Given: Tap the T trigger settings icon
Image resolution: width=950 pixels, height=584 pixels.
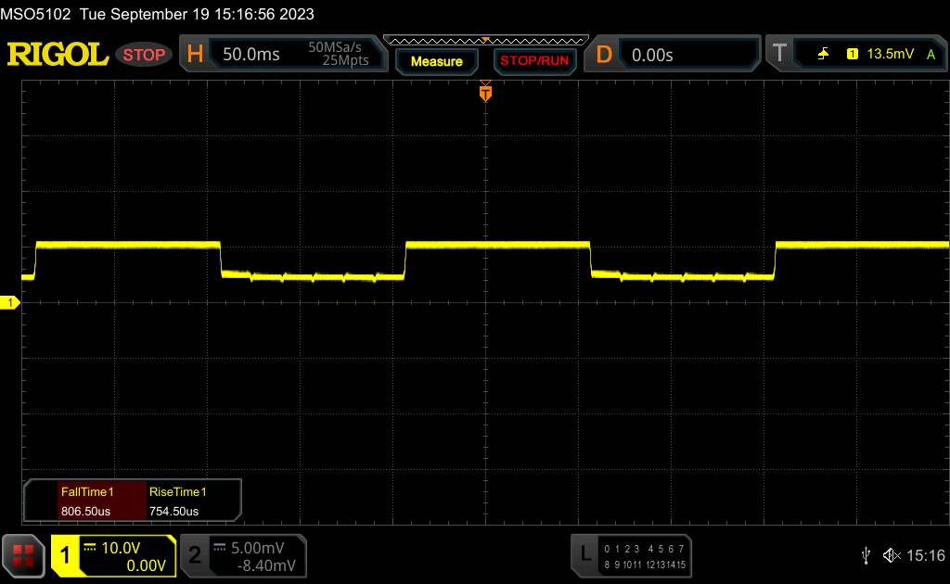Looking at the screenshot, I should point(779,55).
